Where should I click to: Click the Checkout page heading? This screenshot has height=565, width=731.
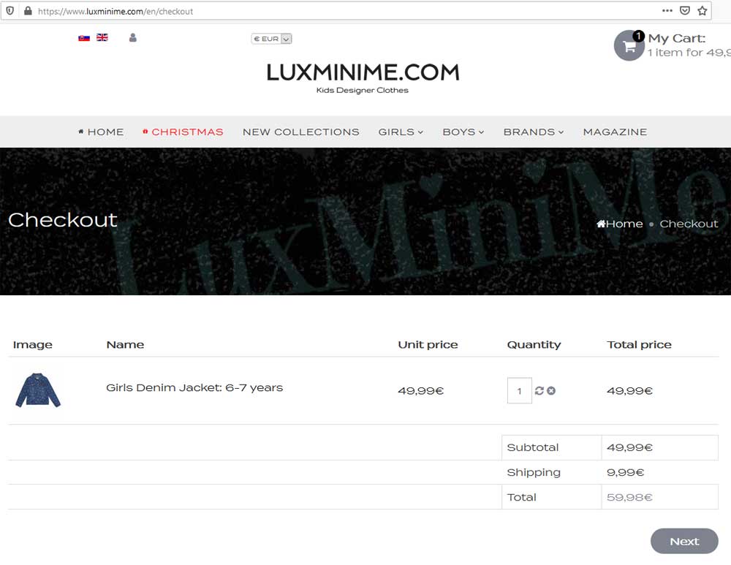62,219
